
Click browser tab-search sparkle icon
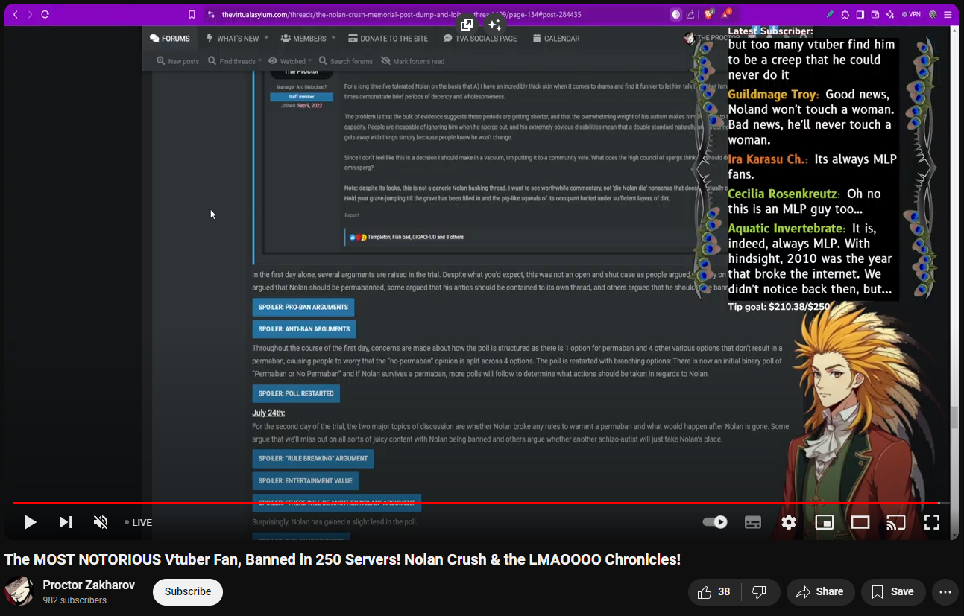(494, 25)
